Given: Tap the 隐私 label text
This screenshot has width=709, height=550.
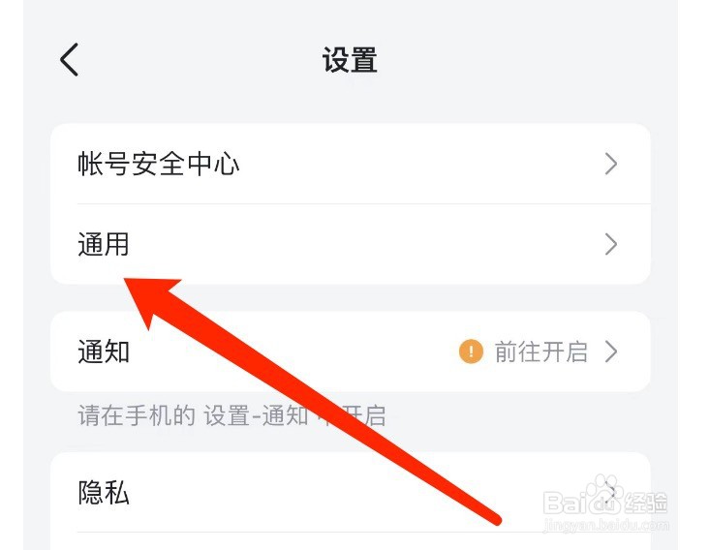Looking at the screenshot, I should [x=104, y=492].
